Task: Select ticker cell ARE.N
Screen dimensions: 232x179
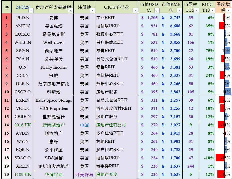Action: pos(23,166)
